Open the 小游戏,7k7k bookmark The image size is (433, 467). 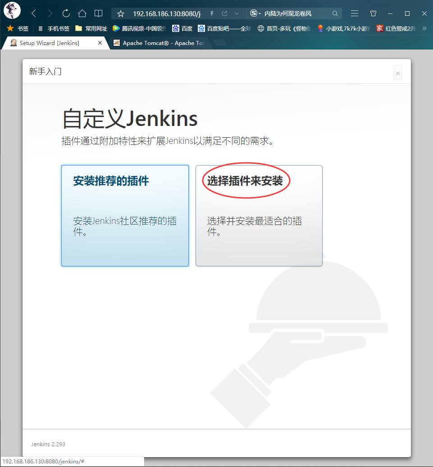pos(343,28)
